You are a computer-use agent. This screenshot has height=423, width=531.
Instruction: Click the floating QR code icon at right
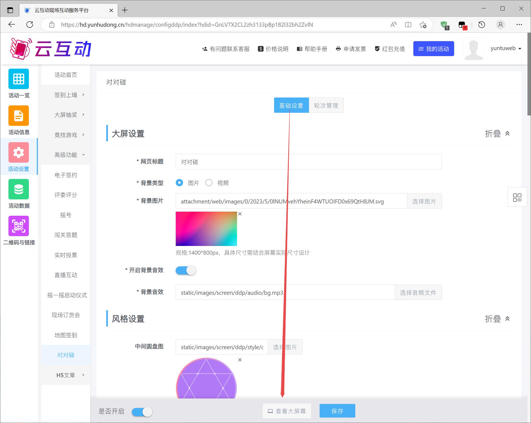(517, 197)
